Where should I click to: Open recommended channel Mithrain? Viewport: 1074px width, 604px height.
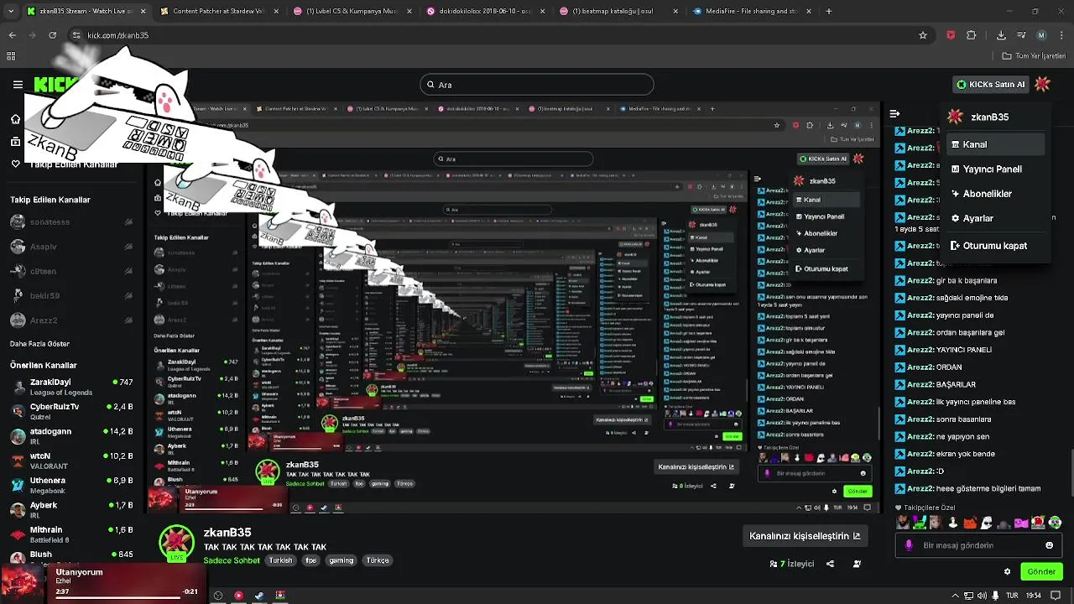71,534
